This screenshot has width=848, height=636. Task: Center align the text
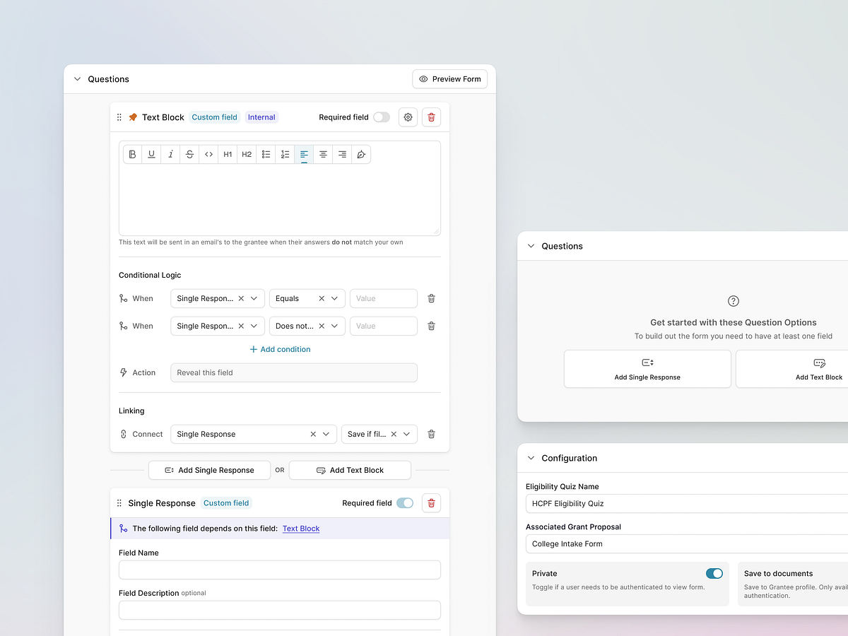(x=323, y=154)
